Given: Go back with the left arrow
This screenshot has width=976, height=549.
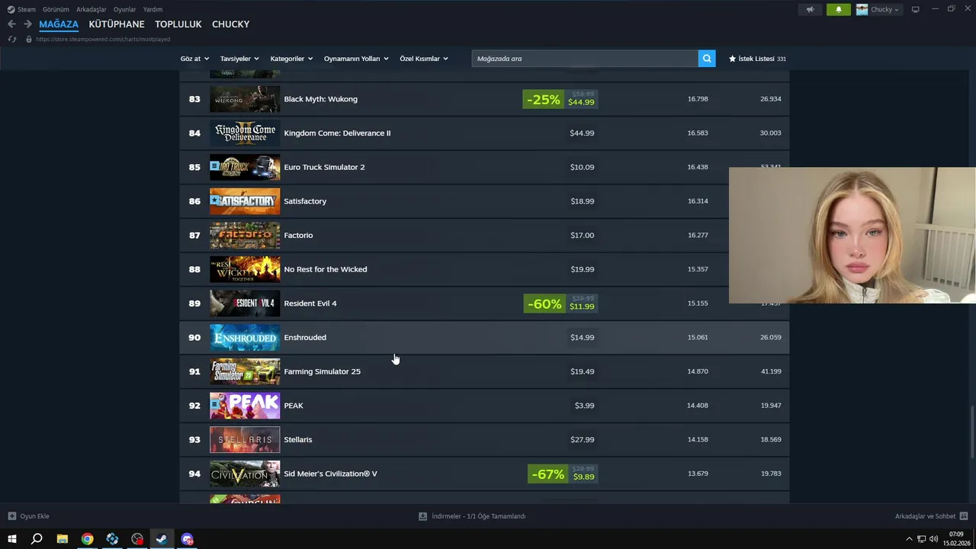Looking at the screenshot, I should 11,24.
